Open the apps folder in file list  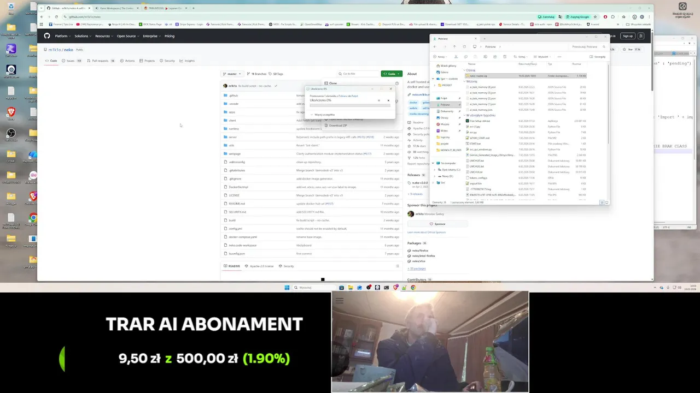pos(232,112)
